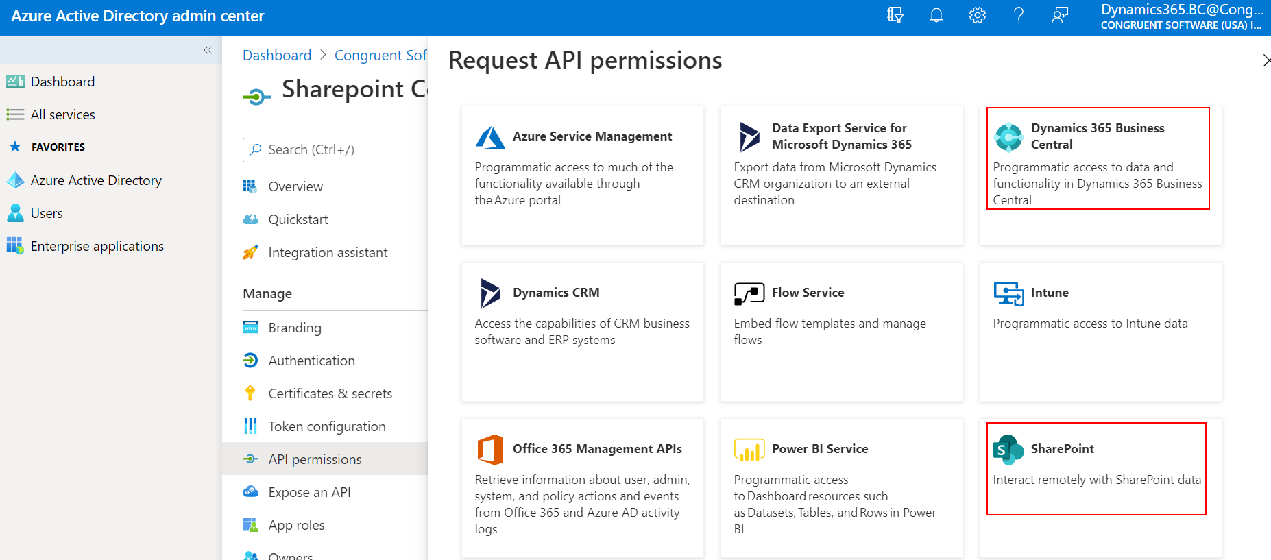
Task: Click the Overview grid icon
Action: click(x=250, y=186)
